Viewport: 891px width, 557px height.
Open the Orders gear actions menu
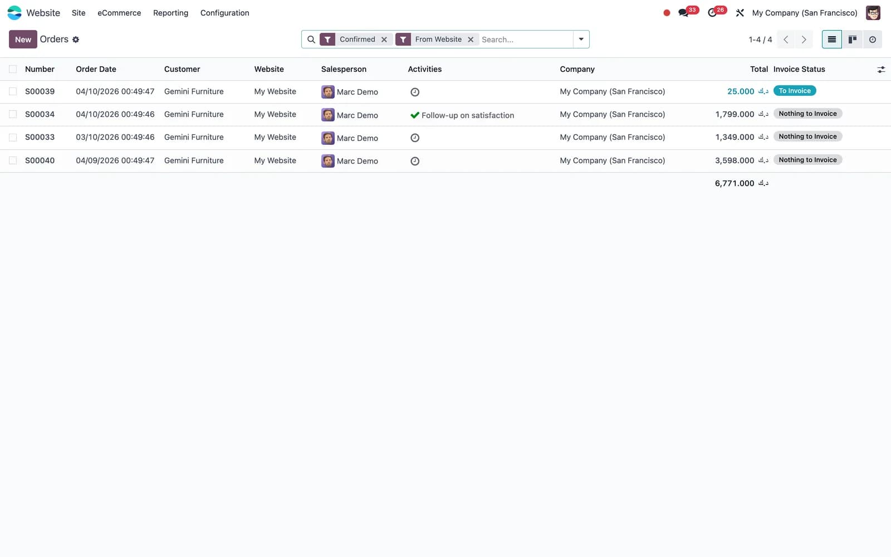point(76,40)
